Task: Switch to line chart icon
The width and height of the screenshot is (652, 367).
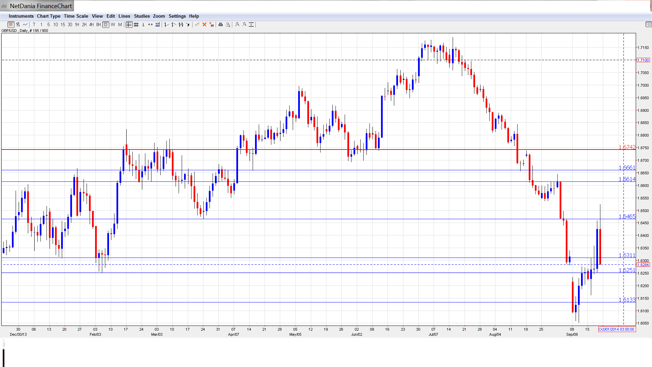Action: [x=25, y=24]
